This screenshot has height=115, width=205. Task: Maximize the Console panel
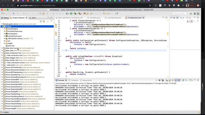click(x=198, y=80)
